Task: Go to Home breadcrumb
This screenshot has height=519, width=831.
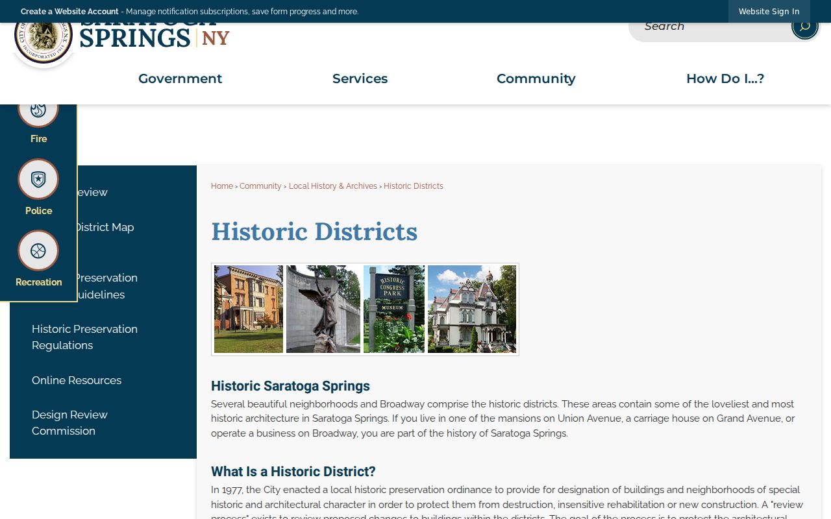Action: pos(221,186)
